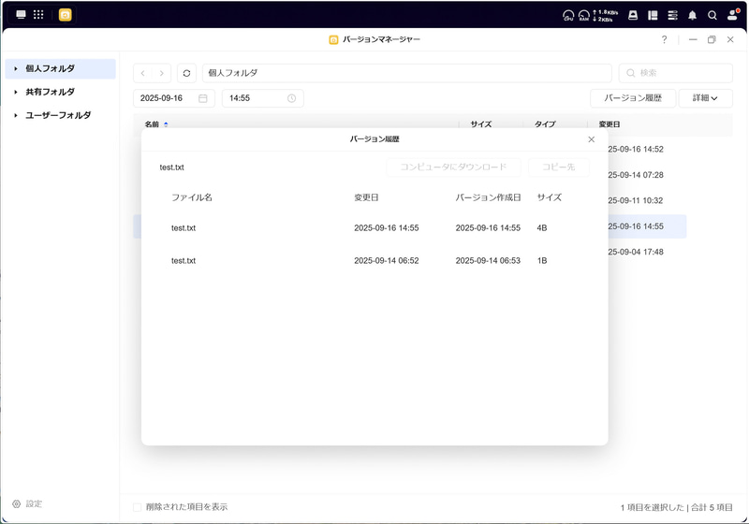The height and width of the screenshot is (524, 749).
Task: Open the clock icon in time field
Action: point(291,98)
